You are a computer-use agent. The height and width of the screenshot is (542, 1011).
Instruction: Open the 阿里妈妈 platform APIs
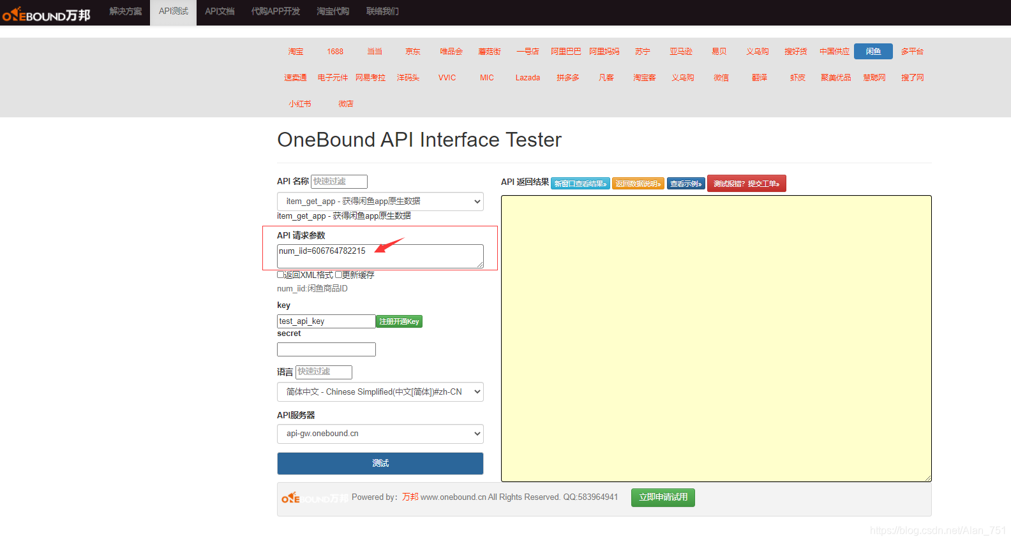[604, 52]
